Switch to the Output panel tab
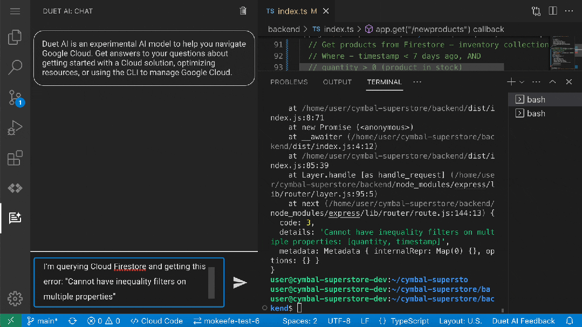The height and width of the screenshot is (327, 582). [x=337, y=82]
